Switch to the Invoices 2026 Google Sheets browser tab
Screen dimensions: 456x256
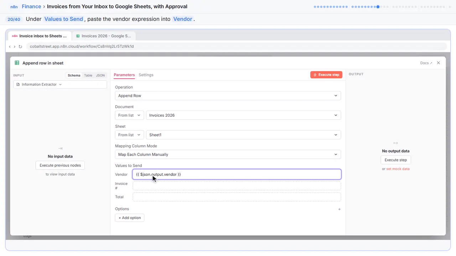pyautogui.click(x=104, y=36)
